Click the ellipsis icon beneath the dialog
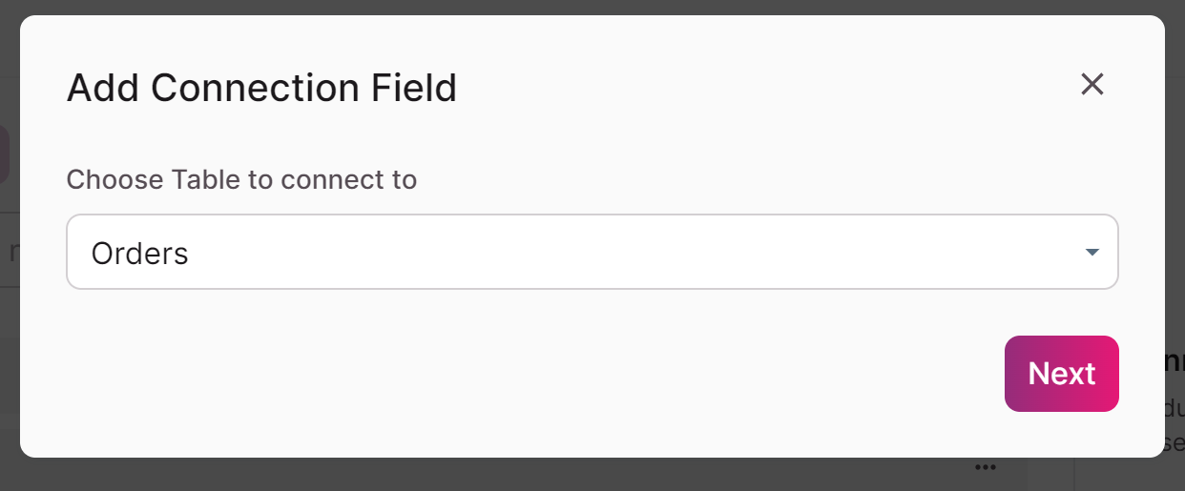Screen dimensions: 1185x491 click(x=986, y=467)
